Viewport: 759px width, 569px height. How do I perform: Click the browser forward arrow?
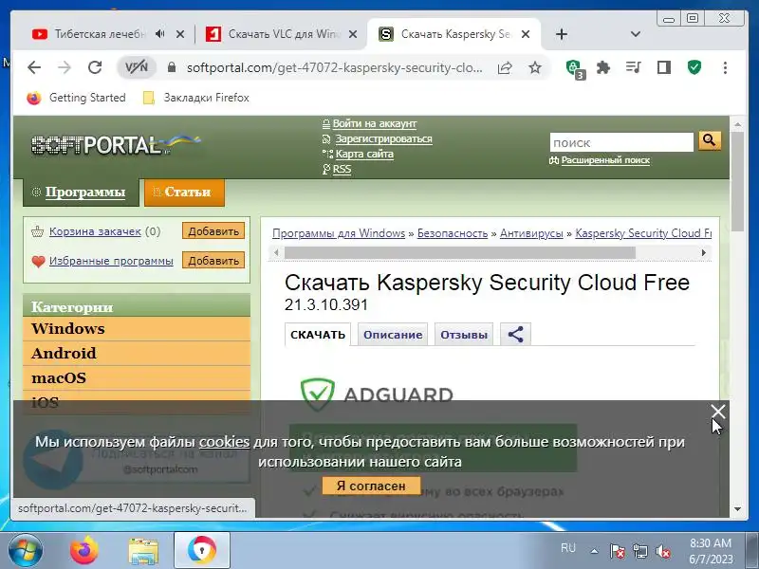64,67
